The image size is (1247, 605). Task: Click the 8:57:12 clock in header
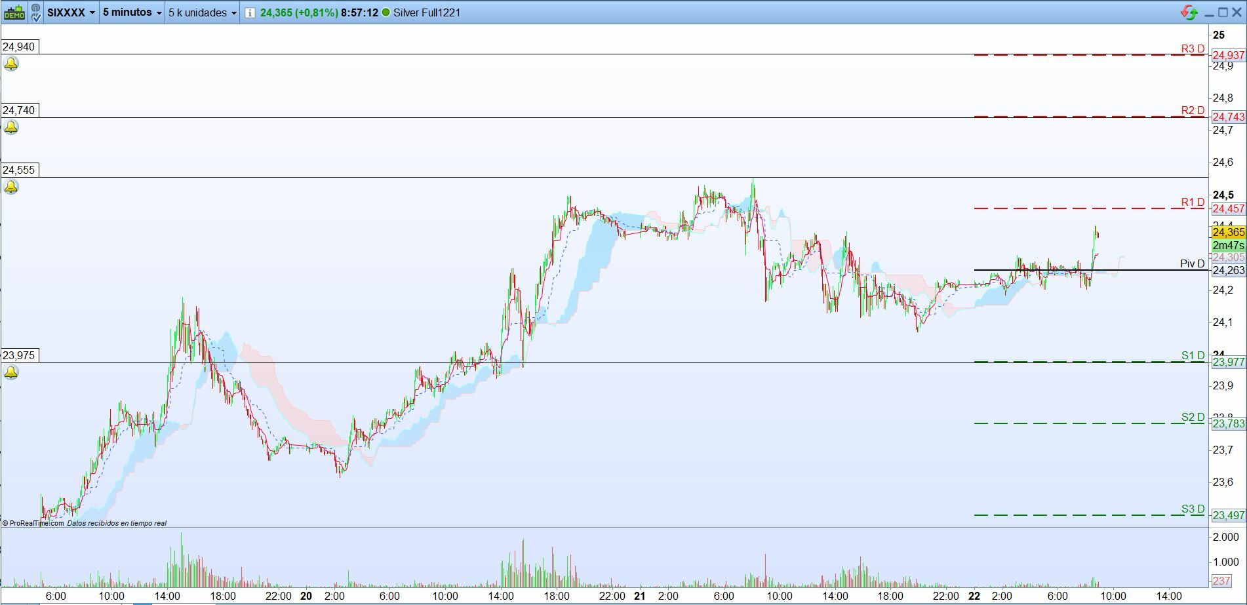pyautogui.click(x=359, y=12)
